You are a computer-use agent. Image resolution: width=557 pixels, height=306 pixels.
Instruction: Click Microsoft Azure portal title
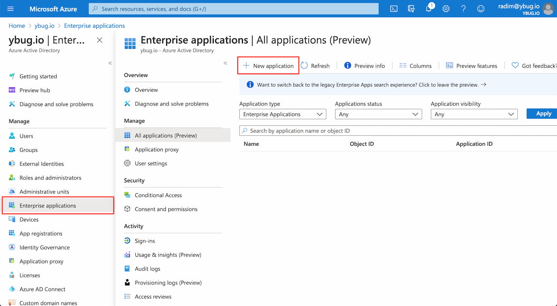pyautogui.click(x=53, y=9)
